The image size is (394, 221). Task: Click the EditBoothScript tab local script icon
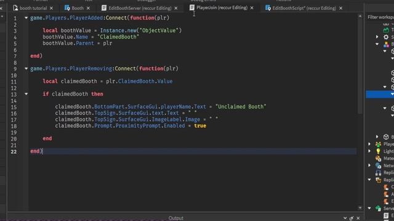pos(268,8)
